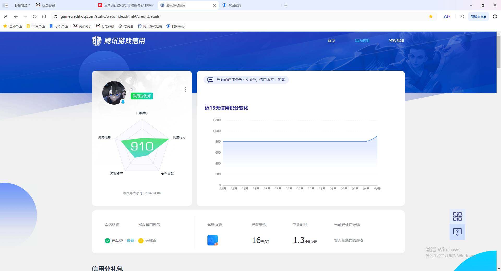
Task: Click the 账号信息 radar label
Action: coord(105,137)
